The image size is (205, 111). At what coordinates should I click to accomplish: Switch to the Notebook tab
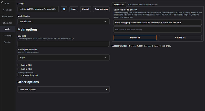[7, 10]
